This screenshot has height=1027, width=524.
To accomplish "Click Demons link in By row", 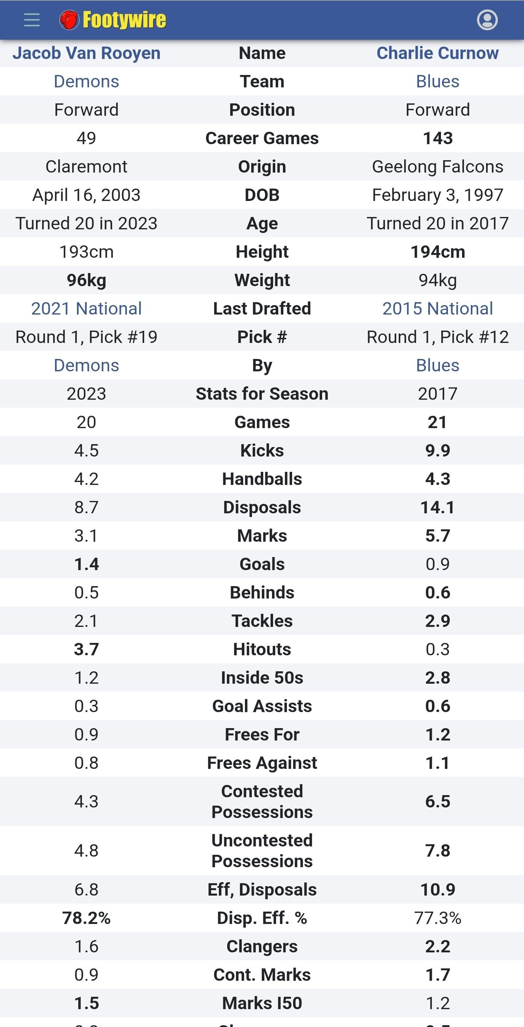I will [x=87, y=365].
